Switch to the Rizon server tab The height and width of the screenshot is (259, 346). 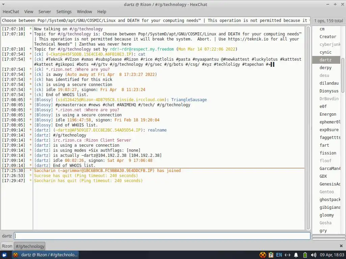point(7,246)
